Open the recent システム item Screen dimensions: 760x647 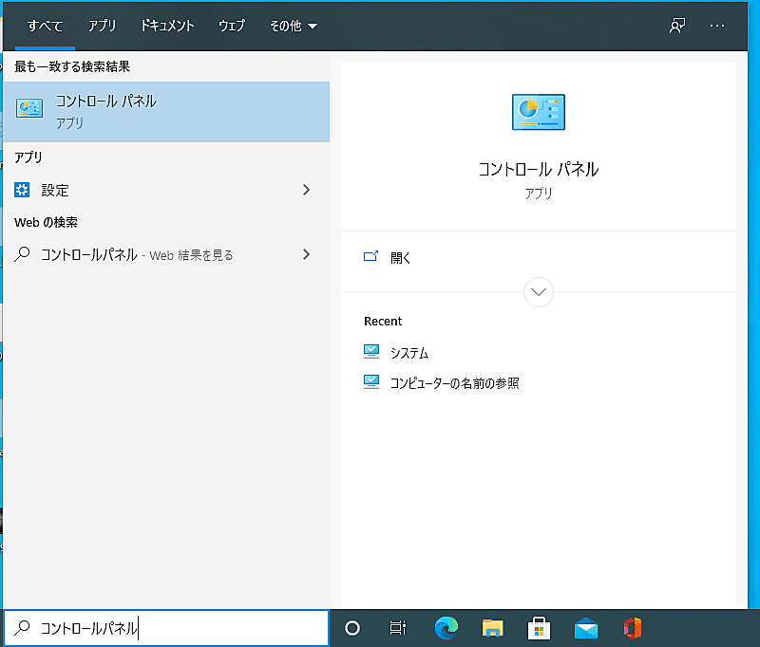(409, 353)
